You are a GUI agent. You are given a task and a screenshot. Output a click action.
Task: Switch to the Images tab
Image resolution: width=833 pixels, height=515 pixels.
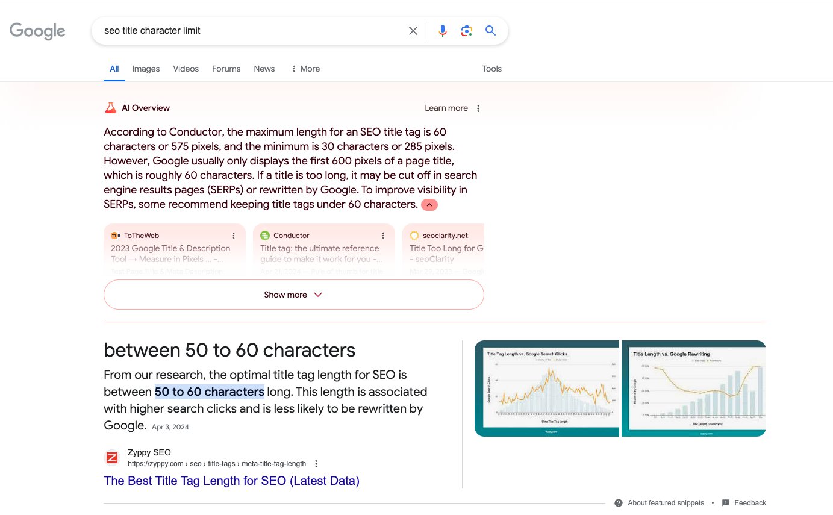(x=146, y=69)
